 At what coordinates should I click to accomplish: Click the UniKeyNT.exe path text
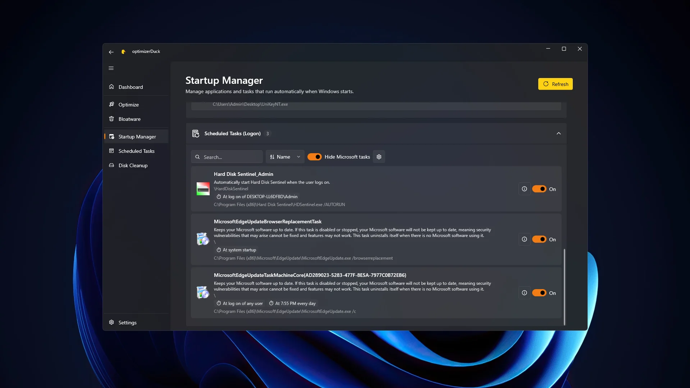point(250,104)
